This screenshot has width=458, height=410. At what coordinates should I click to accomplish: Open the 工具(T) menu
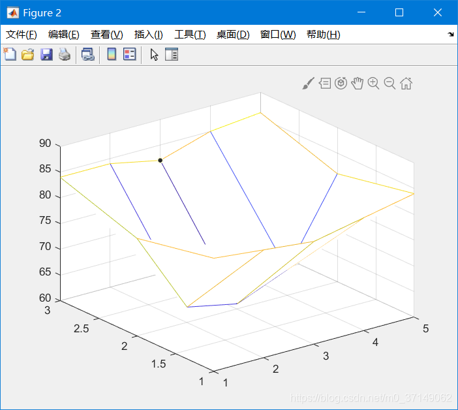[190, 35]
